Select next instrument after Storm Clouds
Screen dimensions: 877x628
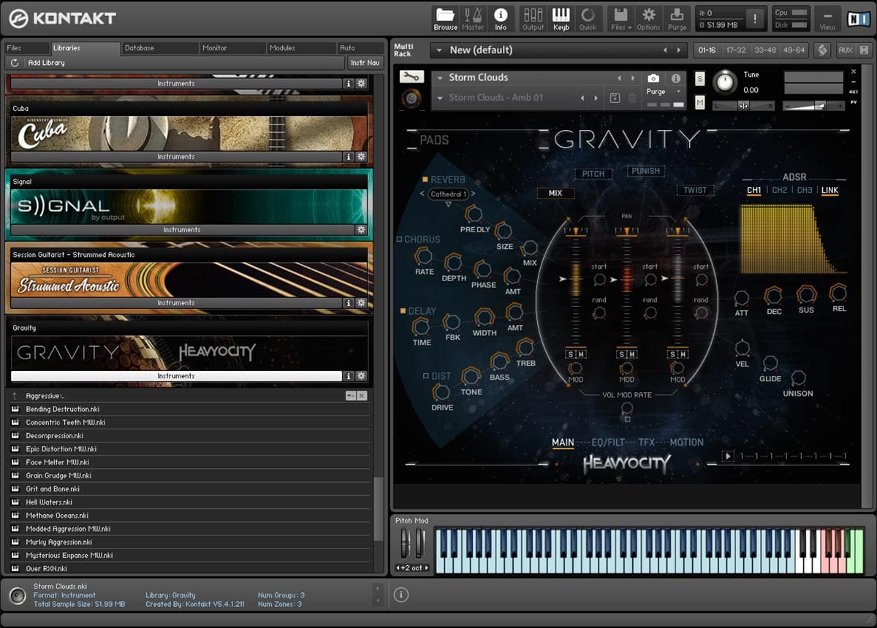[x=633, y=77]
